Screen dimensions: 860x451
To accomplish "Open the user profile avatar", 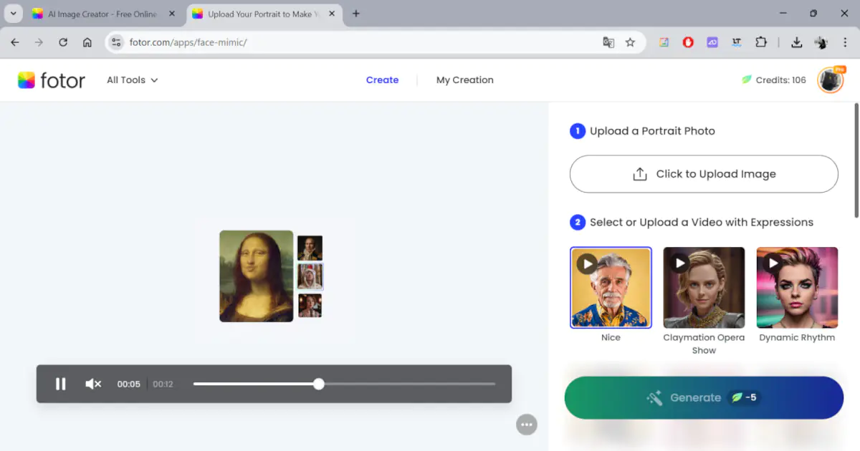I will (x=831, y=80).
